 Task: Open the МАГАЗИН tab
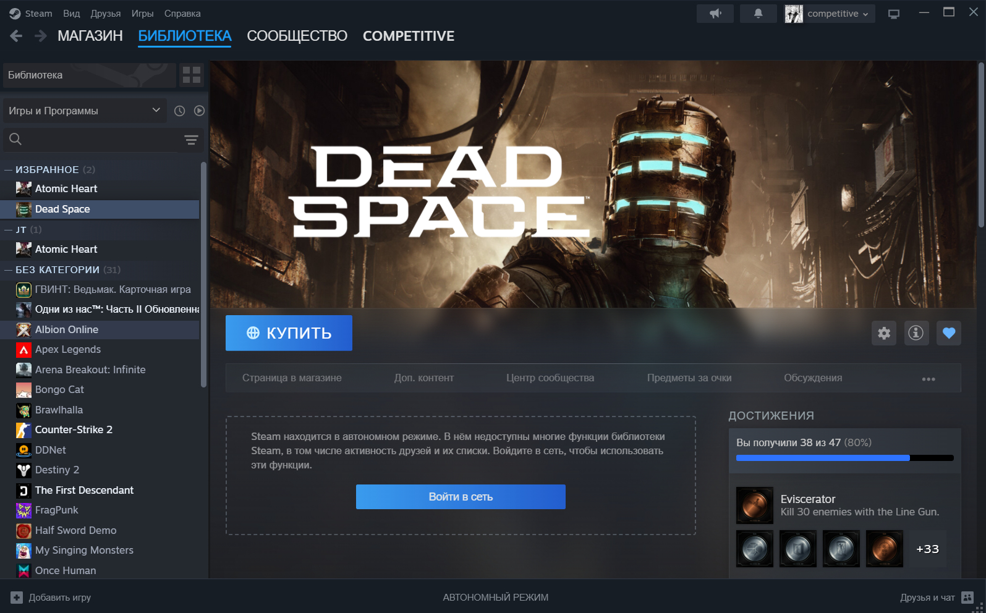tap(90, 36)
